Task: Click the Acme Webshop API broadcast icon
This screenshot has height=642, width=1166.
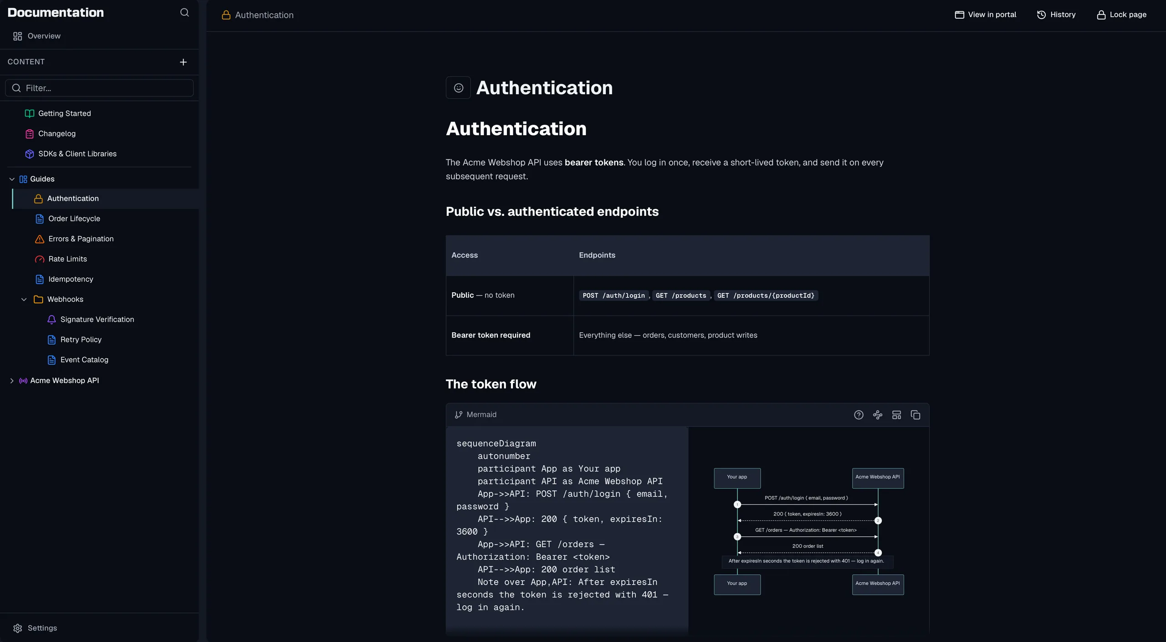Action: [x=23, y=381]
